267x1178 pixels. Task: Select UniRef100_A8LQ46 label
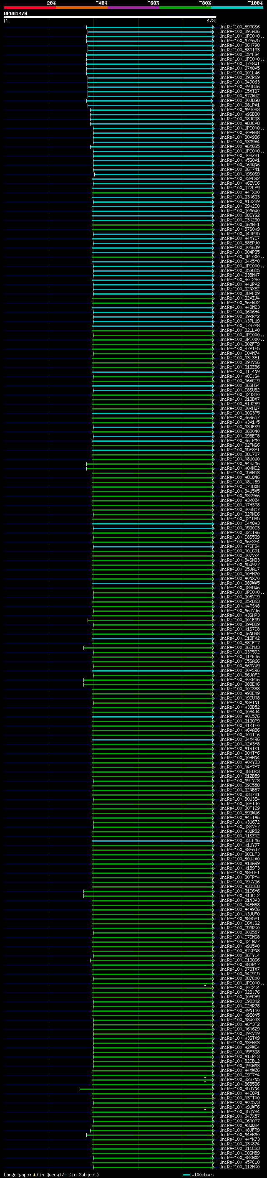click(239, 477)
